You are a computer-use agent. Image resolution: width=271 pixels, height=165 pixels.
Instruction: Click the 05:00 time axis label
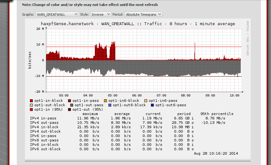(x=113, y=96)
